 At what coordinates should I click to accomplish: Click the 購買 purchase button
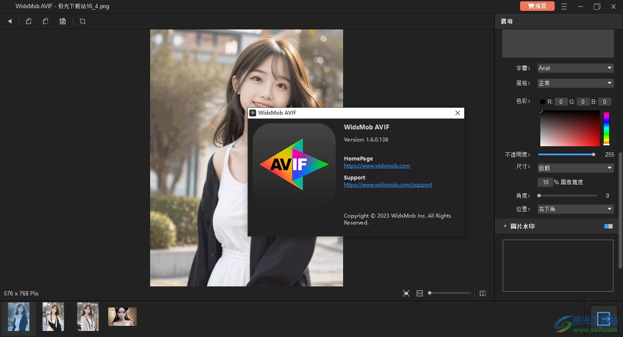(537, 6)
